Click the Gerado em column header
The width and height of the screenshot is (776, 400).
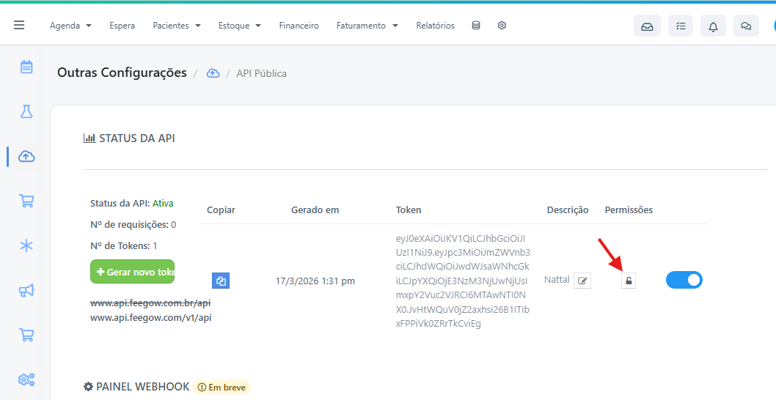(315, 210)
